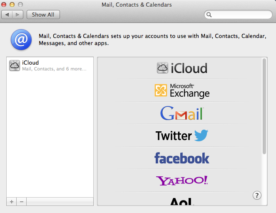Click the search magnifier icon
This screenshot has width=276, height=213.
pos(209,15)
